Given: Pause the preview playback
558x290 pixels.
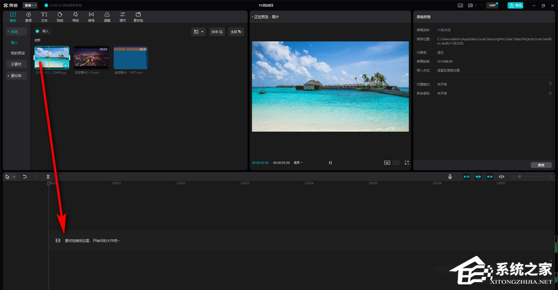Looking at the screenshot, I should pos(330,162).
